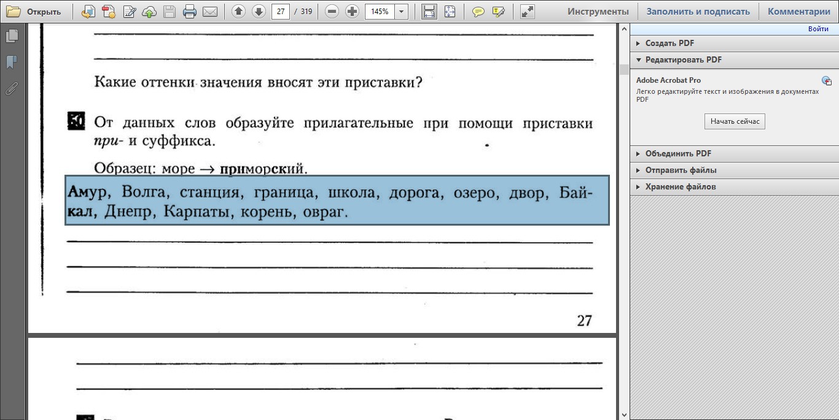Screen dimensions: 839x420
Task: Click the page number input field
Action: point(280,12)
